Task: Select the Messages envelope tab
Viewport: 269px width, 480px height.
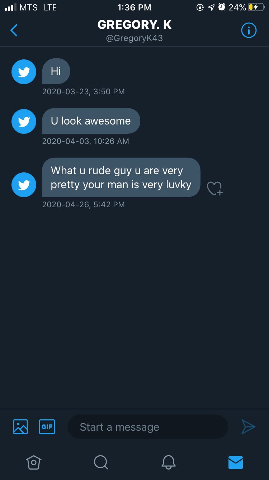Action: click(236, 462)
